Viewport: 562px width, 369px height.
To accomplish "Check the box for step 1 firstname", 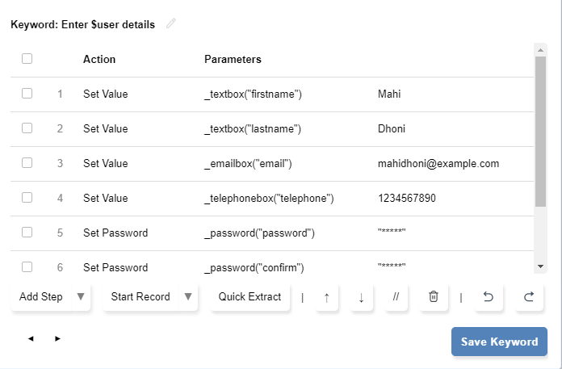I will 27,94.
